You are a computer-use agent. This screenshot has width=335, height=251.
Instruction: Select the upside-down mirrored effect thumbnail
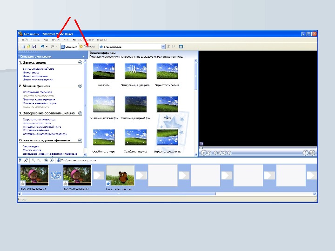pyautogui.click(x=167, y=137)
